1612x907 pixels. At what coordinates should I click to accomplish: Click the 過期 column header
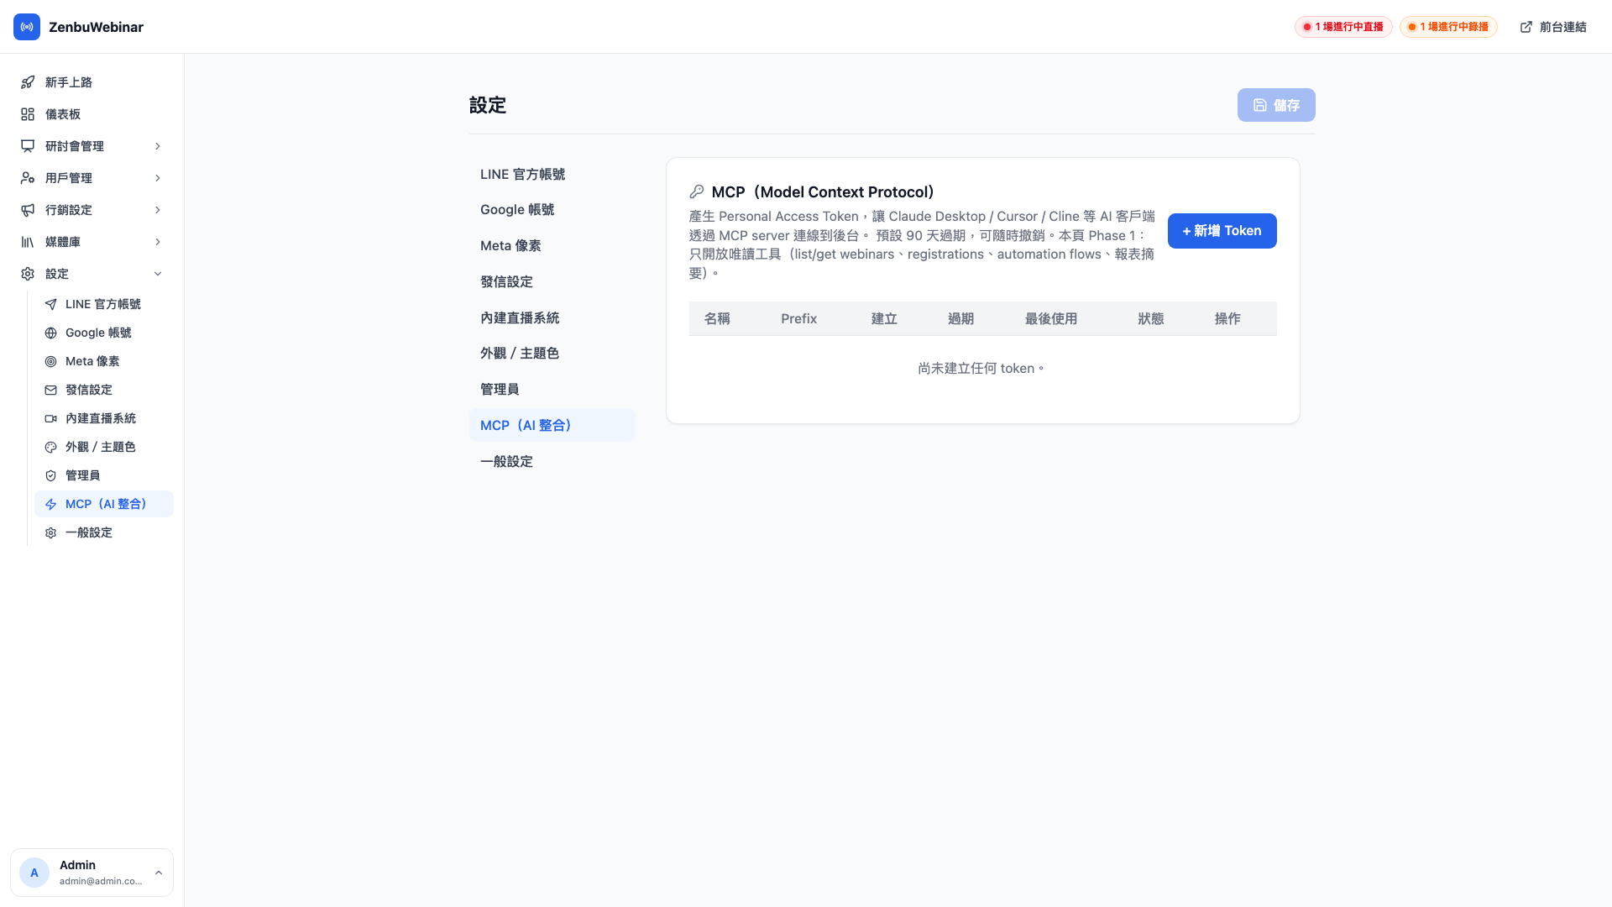960,318
